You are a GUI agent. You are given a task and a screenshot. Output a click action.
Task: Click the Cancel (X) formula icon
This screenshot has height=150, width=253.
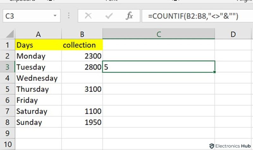[88, 16]
